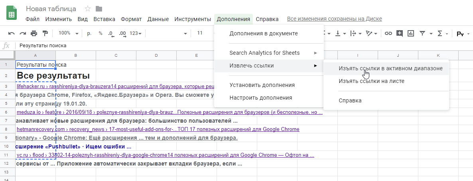
Task: Select row 13 header
Action: (x=7, y=172)
